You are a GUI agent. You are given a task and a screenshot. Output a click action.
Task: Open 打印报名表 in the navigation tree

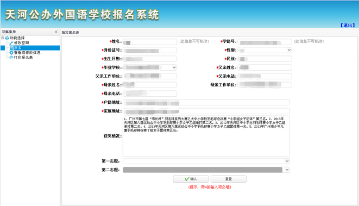(x=23, y=58)
